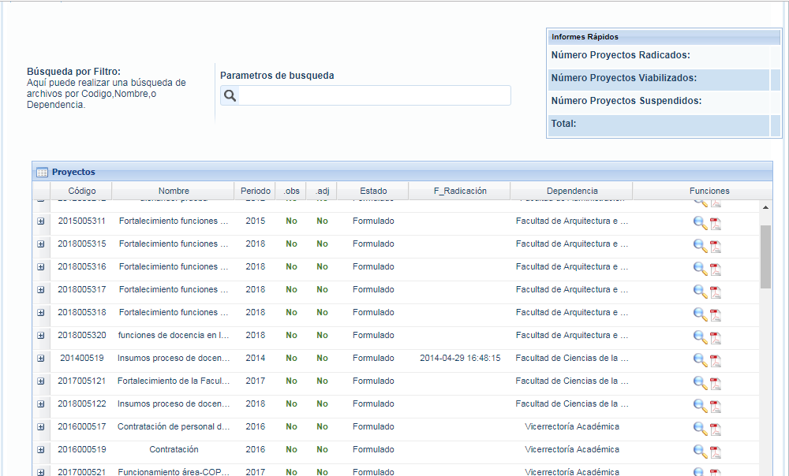Image resolution: width=789 pixels, height=476 pixels.
Task: Expand row of project 2018005320
Action: [41, 335]
